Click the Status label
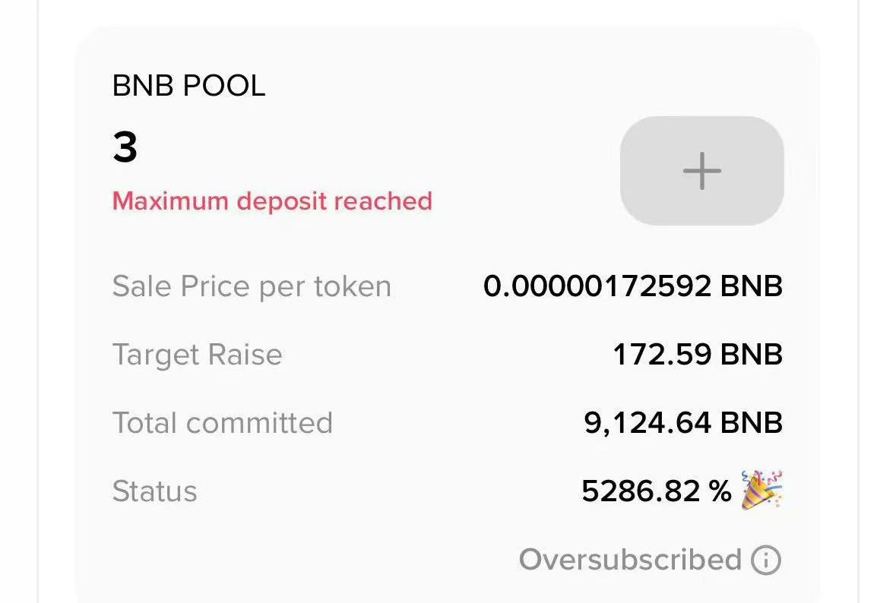This screenshot has width=896, height=603. (154, 491)
